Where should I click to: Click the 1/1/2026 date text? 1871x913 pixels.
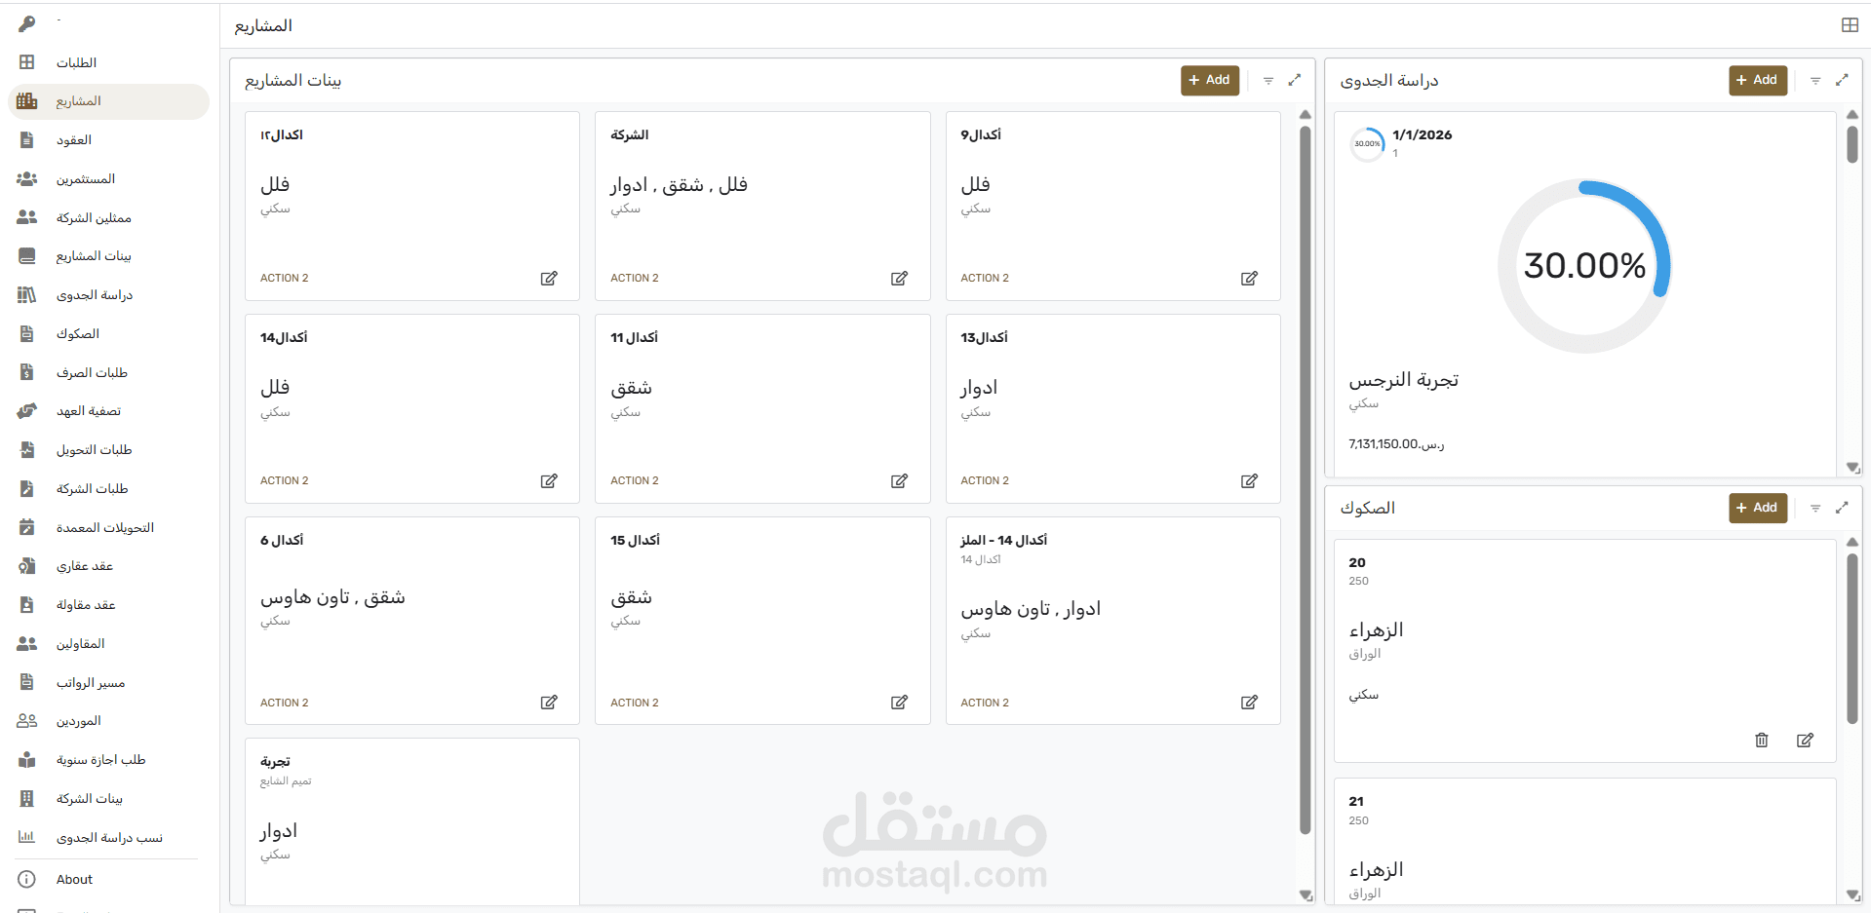(x=1422, y=135)
